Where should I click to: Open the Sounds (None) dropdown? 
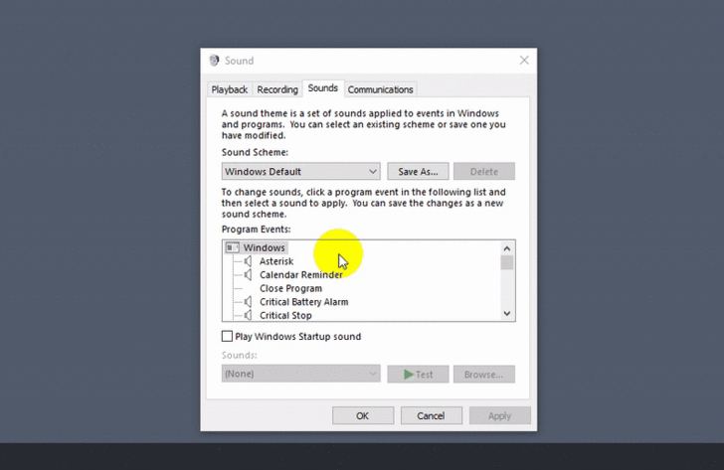tap(301, 374)
